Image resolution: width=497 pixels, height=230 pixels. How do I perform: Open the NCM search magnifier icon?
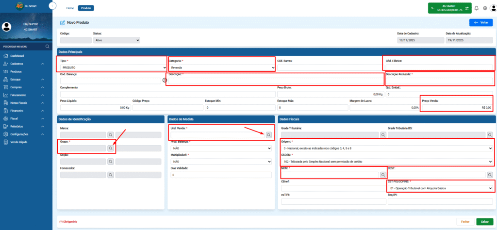383,175
